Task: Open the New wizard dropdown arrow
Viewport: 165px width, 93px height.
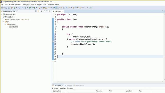Action: point(4,8)
